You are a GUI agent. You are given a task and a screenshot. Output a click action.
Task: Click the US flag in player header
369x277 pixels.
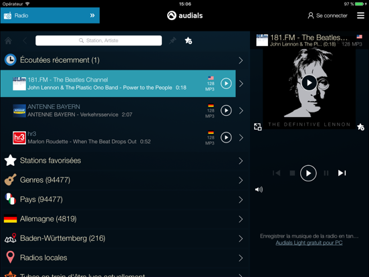pyautogui.click(x=360, y=37)
